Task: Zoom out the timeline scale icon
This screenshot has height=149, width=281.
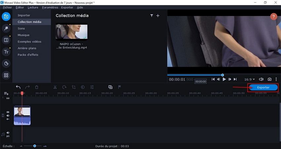Action: (x=21, y=146)
